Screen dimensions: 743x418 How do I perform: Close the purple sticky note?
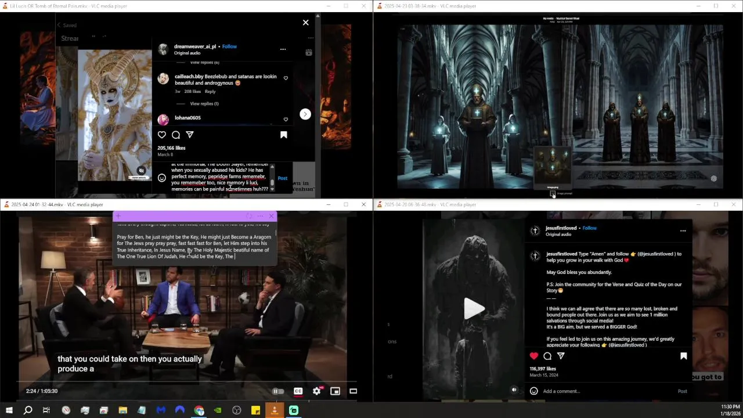[x=271, y=216]
